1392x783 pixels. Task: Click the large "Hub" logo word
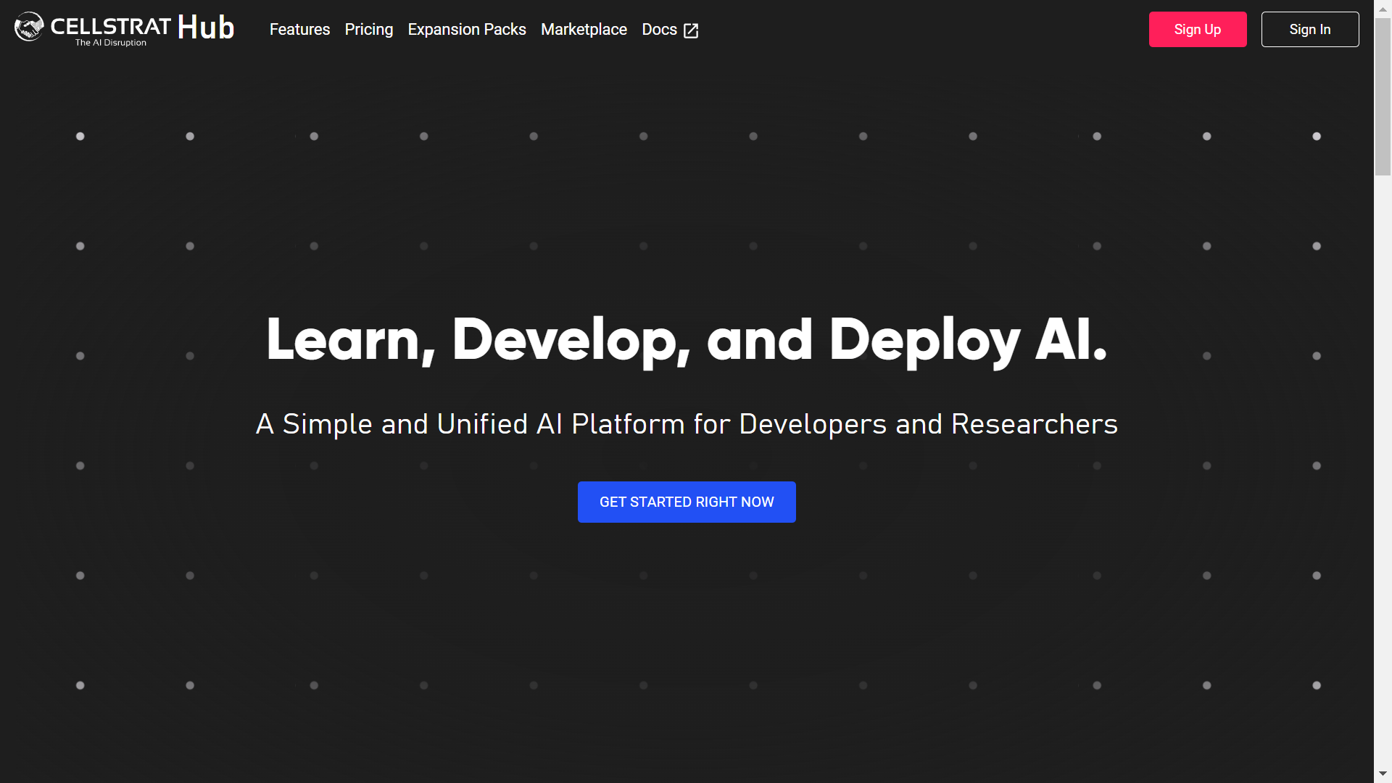tap(206, 28)
